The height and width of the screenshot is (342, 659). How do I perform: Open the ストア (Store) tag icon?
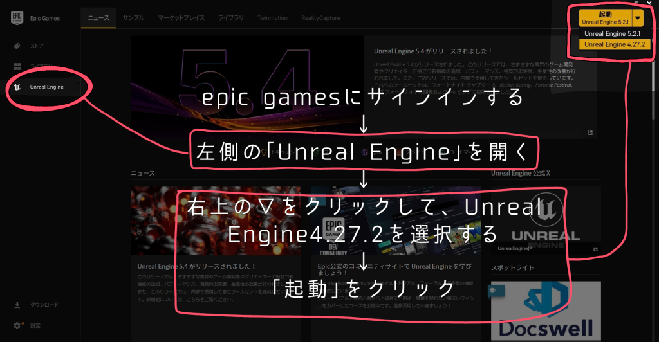click(17, 46)
